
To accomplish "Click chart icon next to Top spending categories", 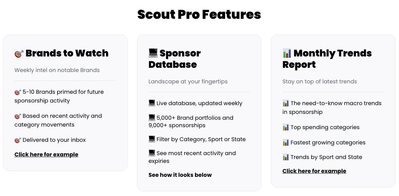I will point(286,127).
